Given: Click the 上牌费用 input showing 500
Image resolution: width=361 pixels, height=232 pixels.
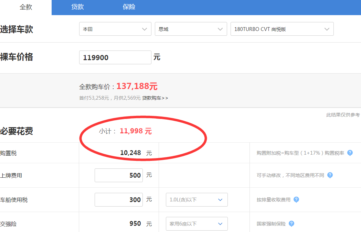Looking at the screenshot, I should 119,175.
